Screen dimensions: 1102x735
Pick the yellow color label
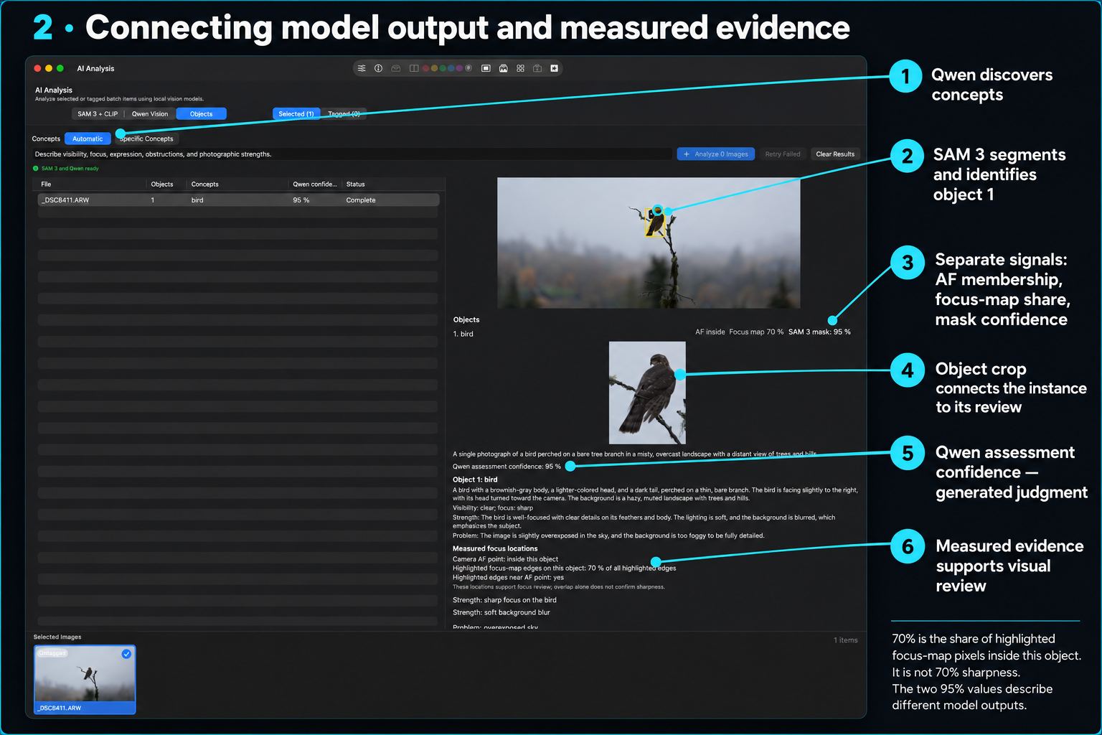[x=434, y=68]
